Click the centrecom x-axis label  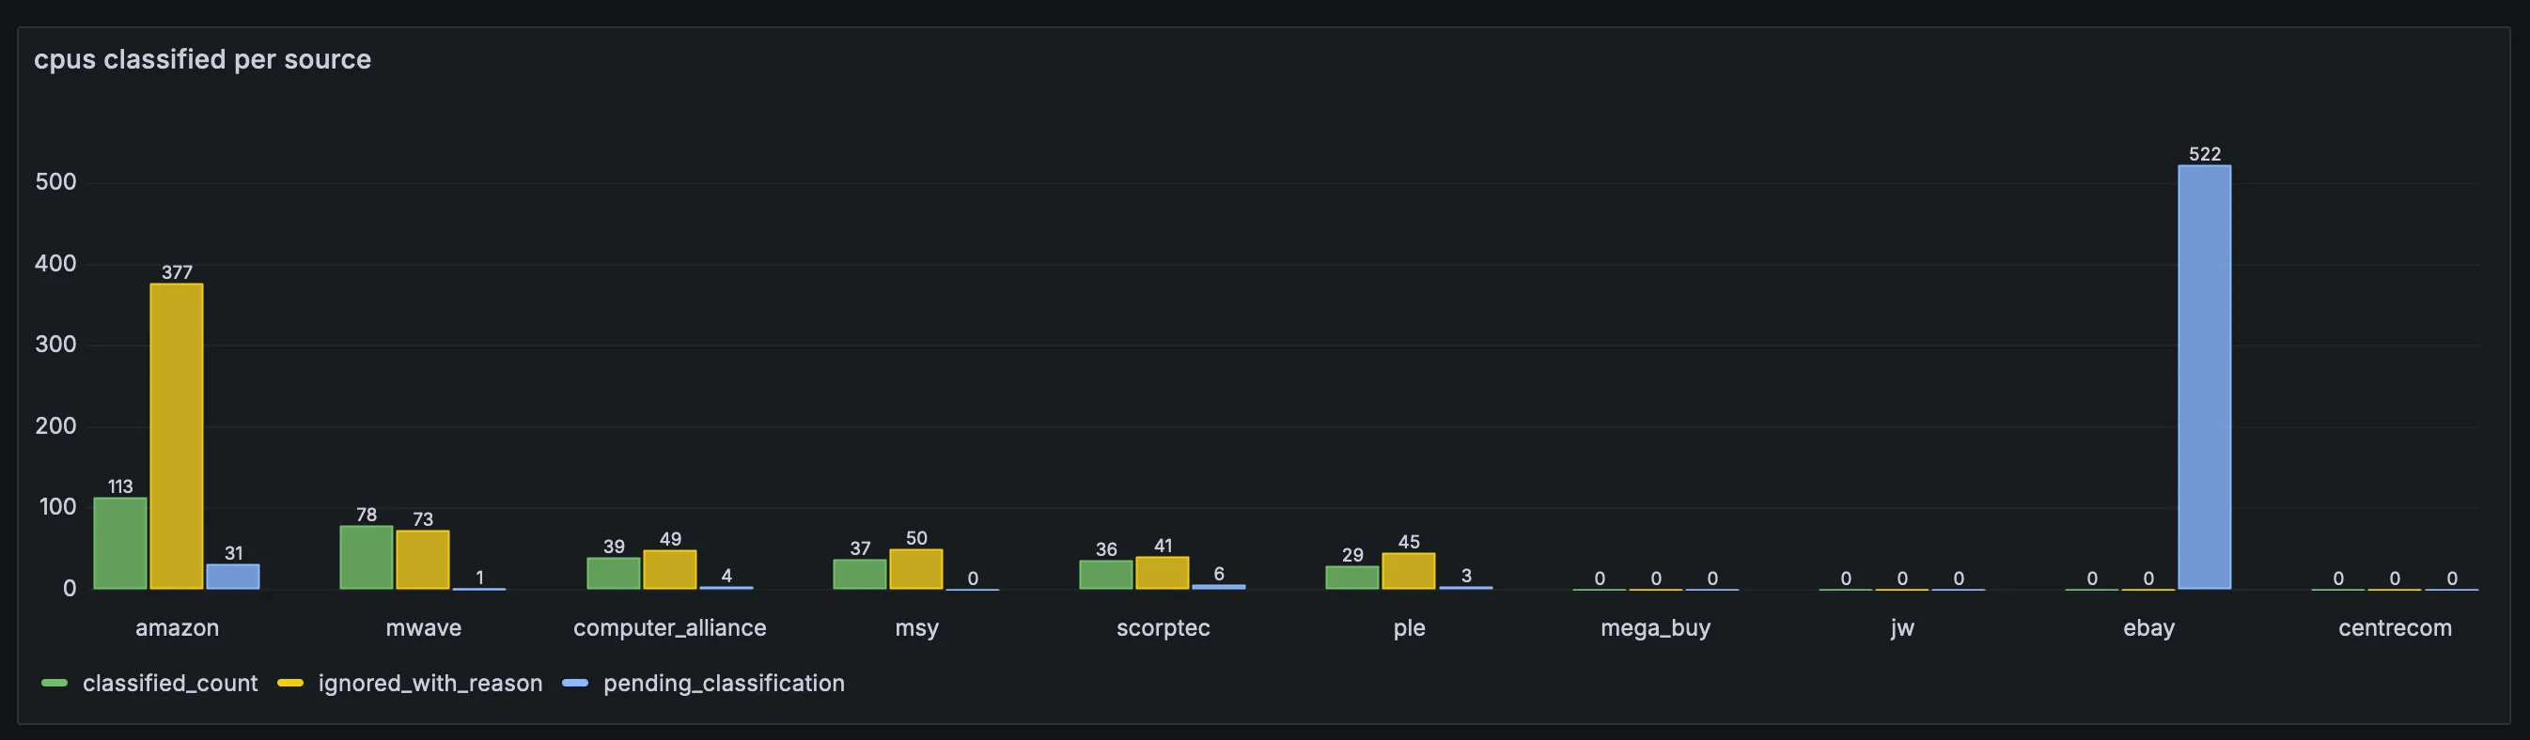[2395, 628]
